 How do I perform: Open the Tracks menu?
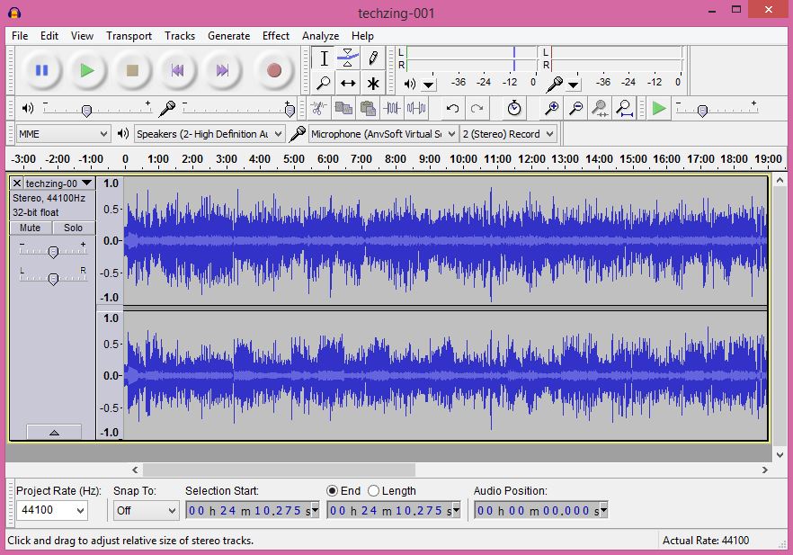point(180,36)
